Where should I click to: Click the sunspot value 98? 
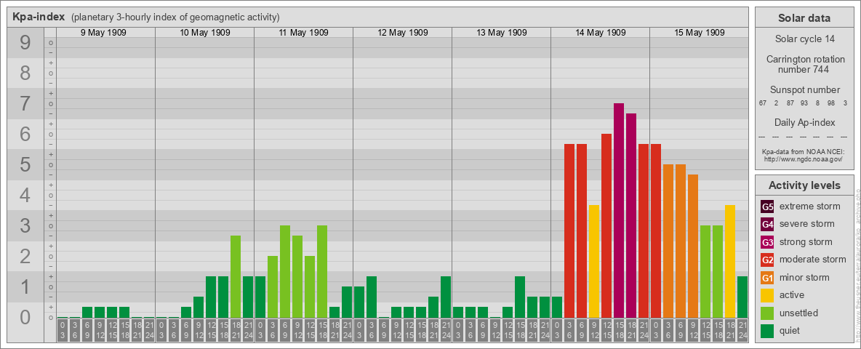pos(830,104)
